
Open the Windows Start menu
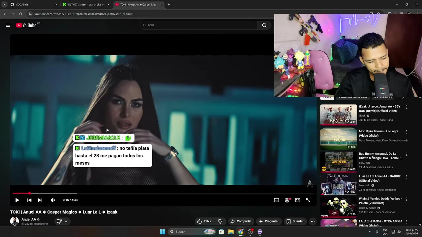tap(162, 232)
